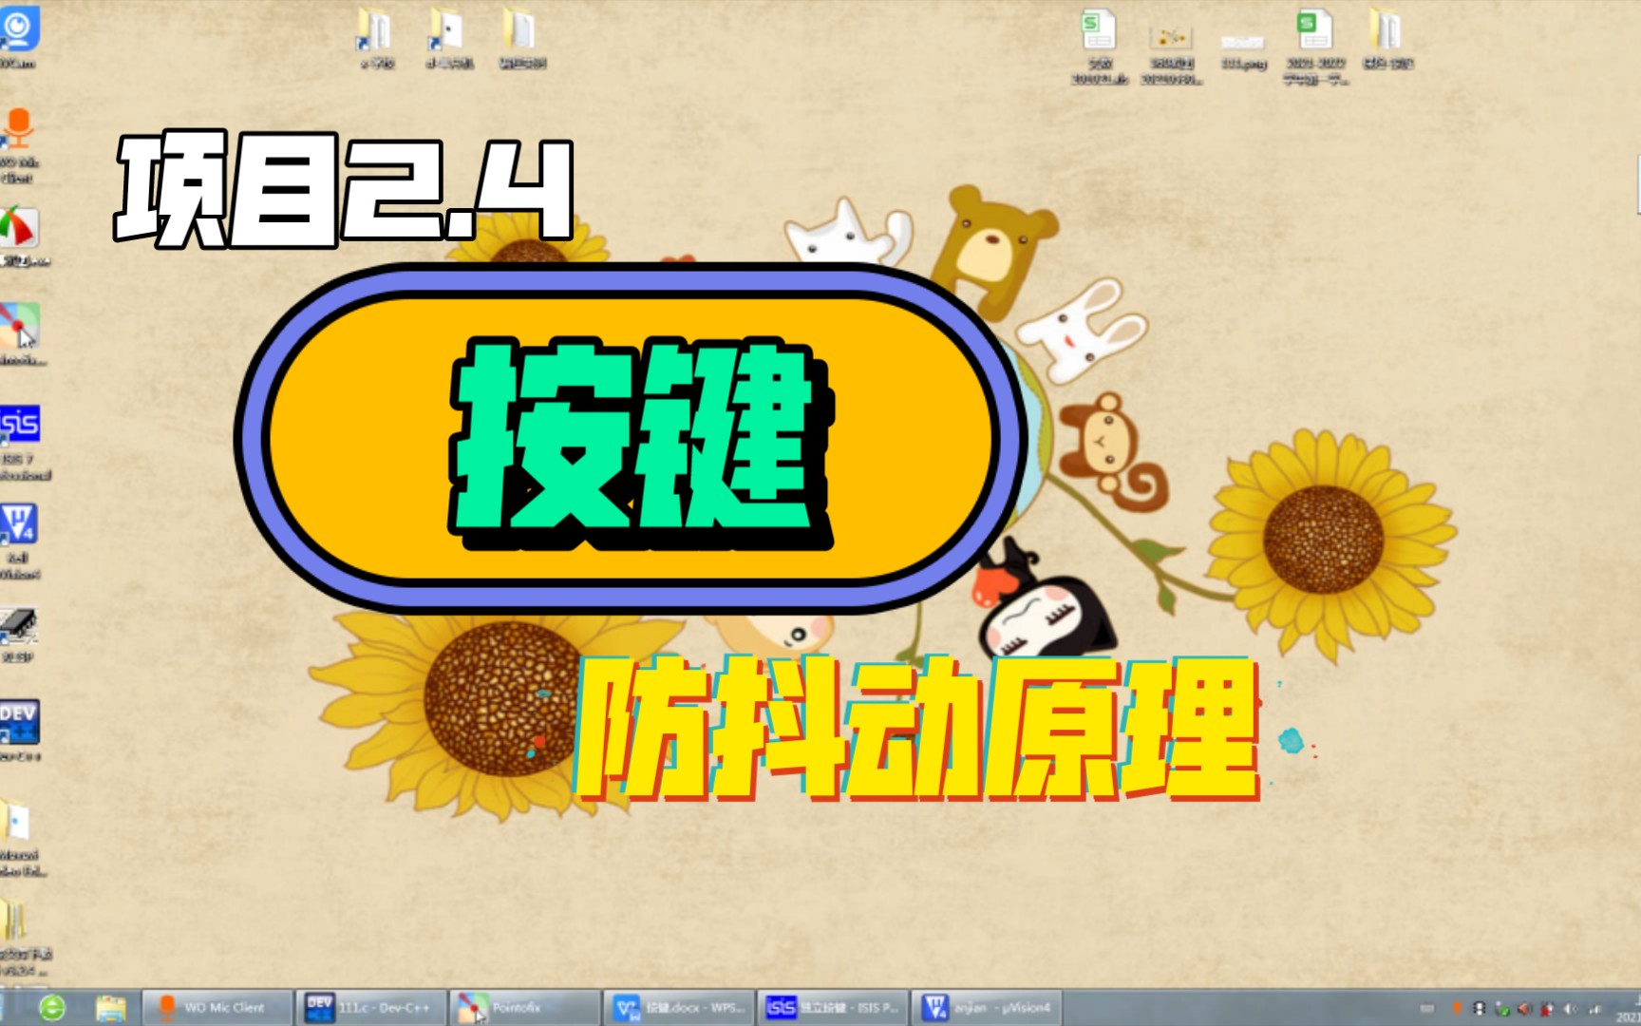Click the volume speaker icon in system tray
Viewport: 1641px width, 1026px height.
tap(1572, 1009)
